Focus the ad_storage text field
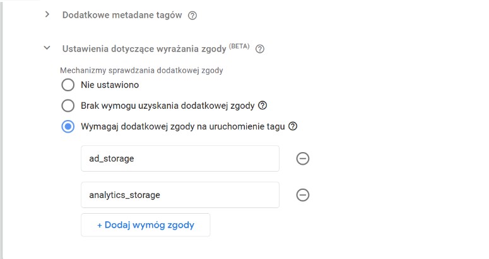The image size is (489, 259). click(180, 158)
